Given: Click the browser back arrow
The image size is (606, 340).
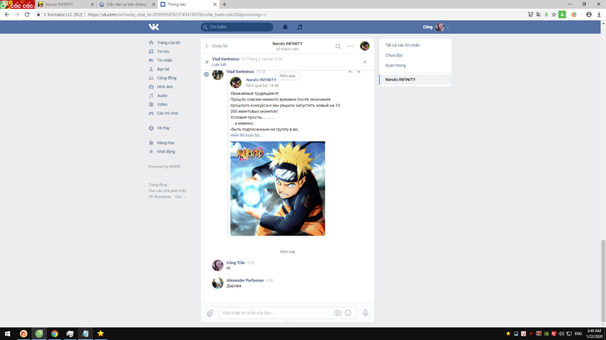Looking at the screenshot, I should [x=6, y=14].
